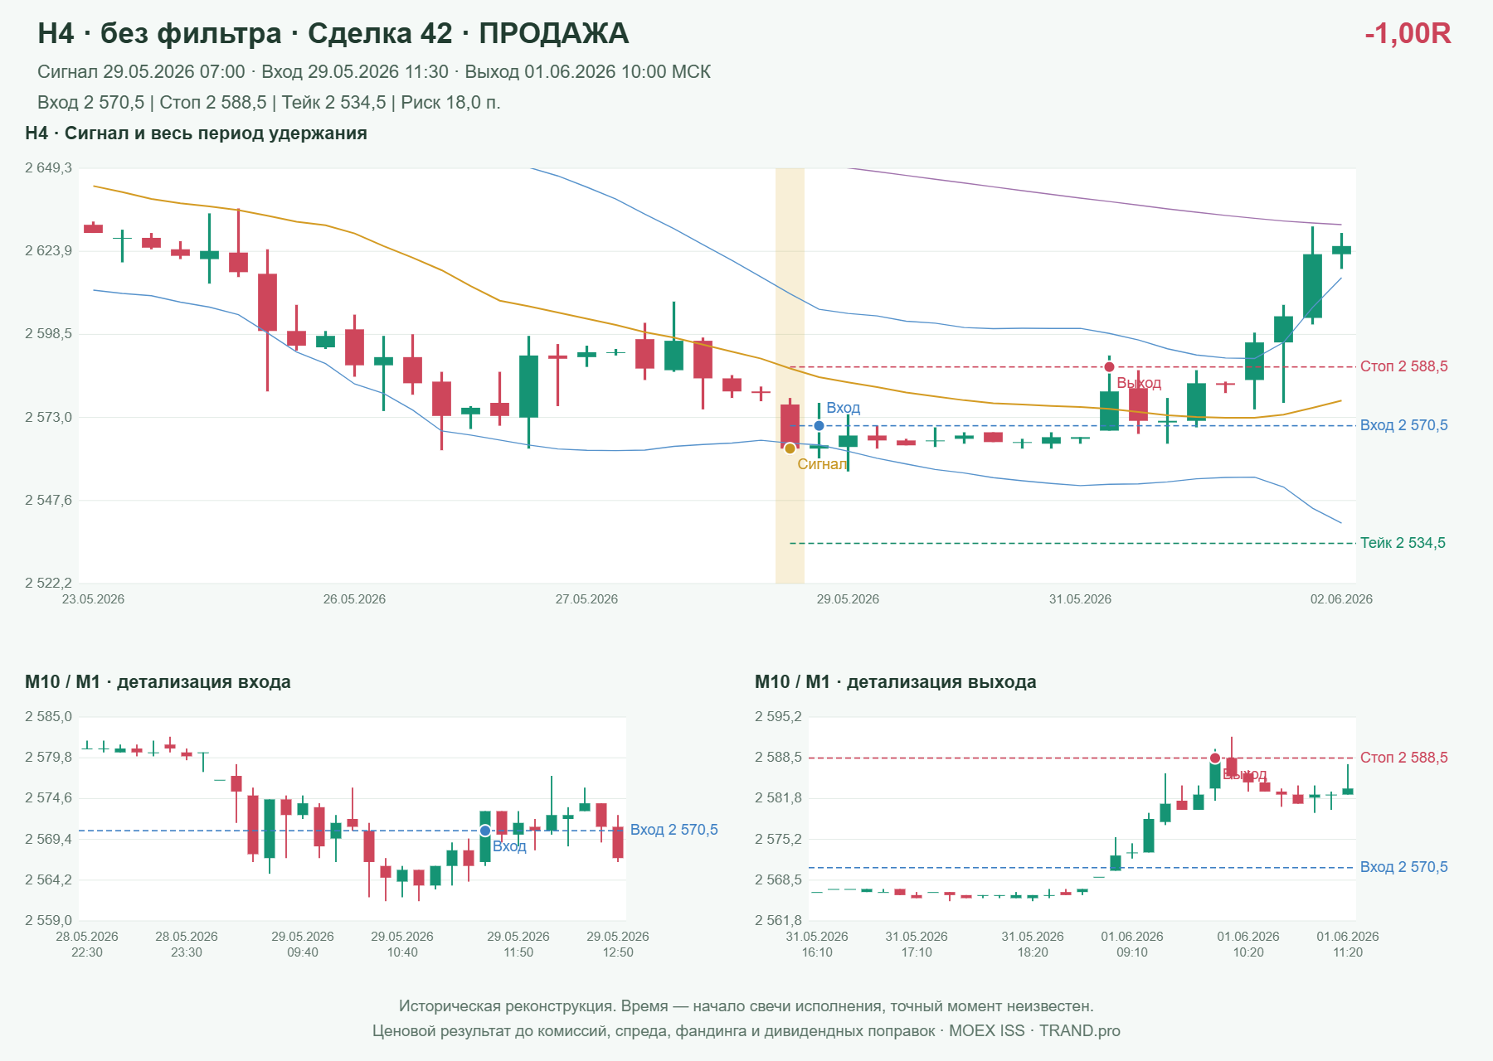Screen dimensions: 1493x1061
Task: Click 'Вход 2 570,5' label in exit detail chart
Action: pos(1403,867)
